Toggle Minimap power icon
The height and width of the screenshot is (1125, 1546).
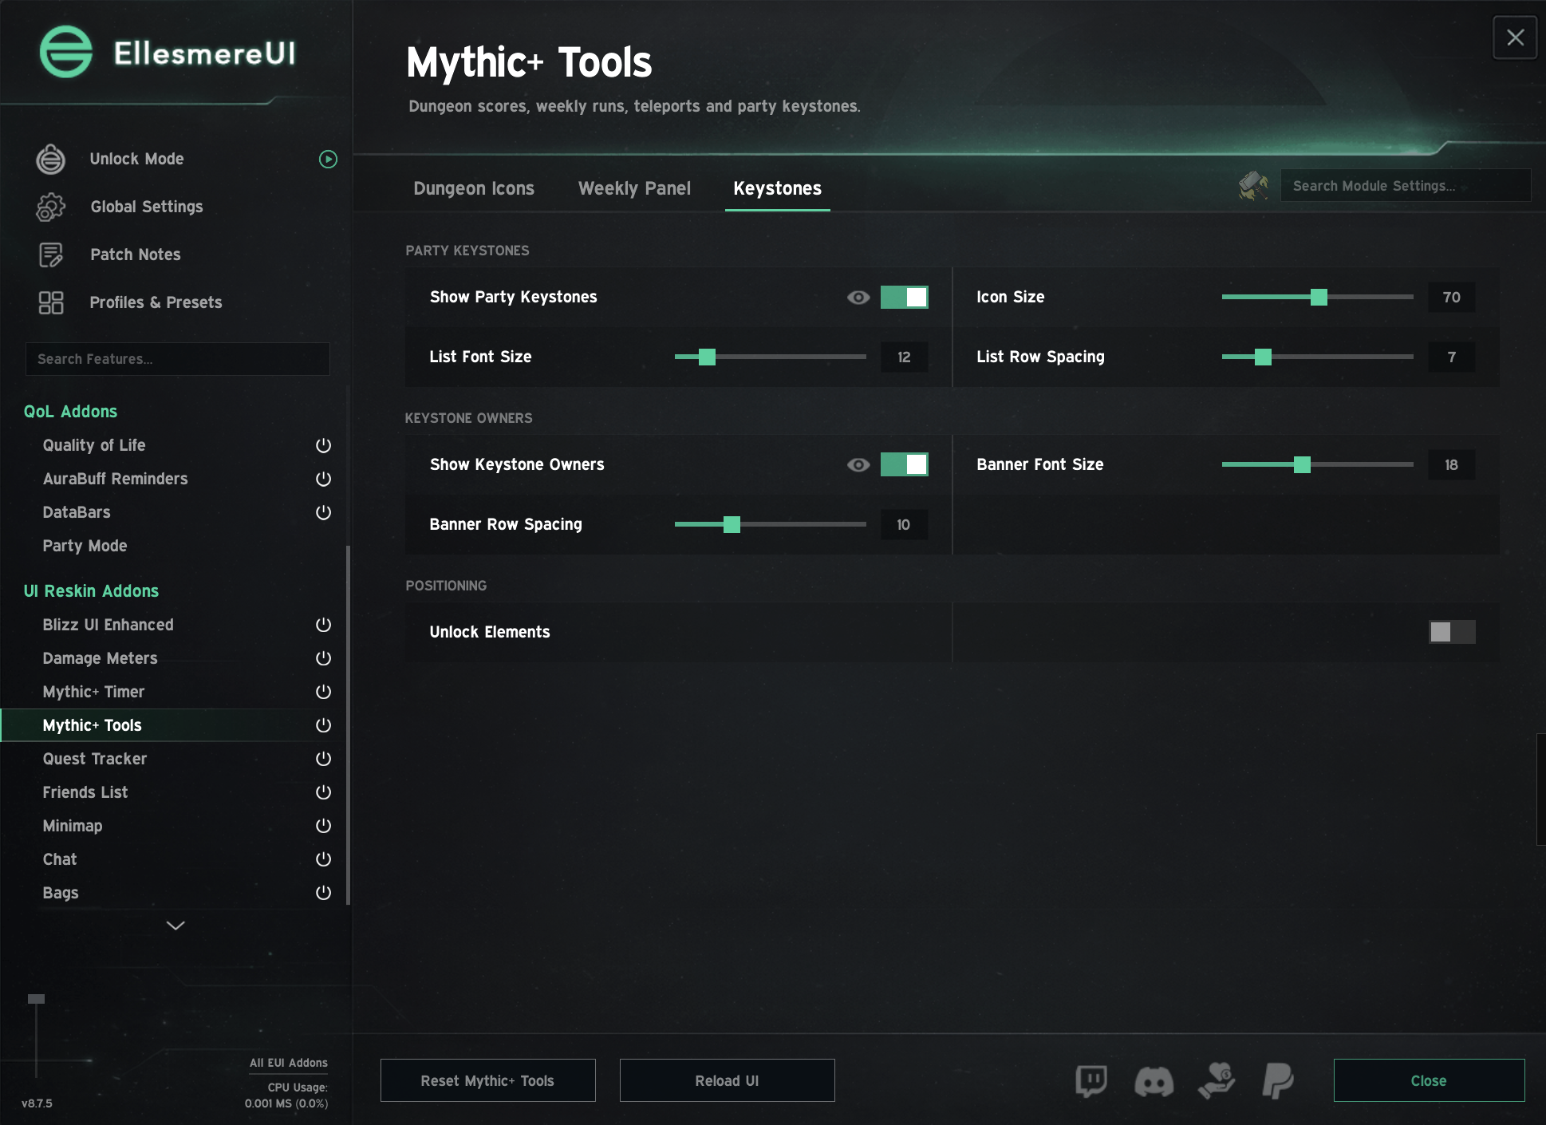click(323, 826)
